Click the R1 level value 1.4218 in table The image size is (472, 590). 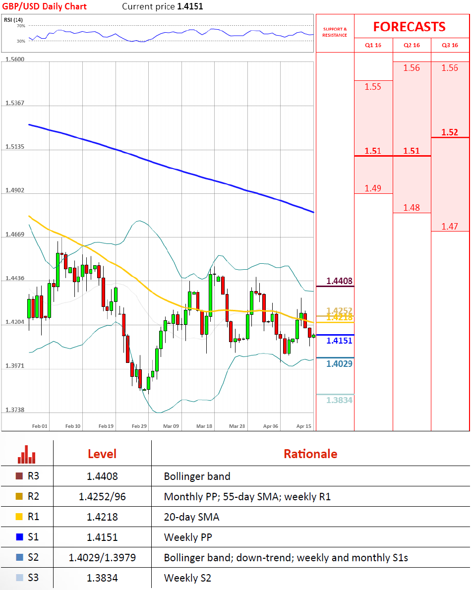pyautogui.click(x=102, y=517)
